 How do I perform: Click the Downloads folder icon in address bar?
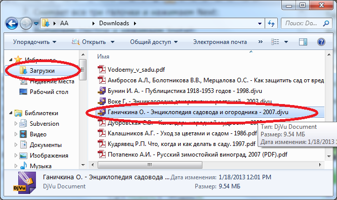(46, 23)
